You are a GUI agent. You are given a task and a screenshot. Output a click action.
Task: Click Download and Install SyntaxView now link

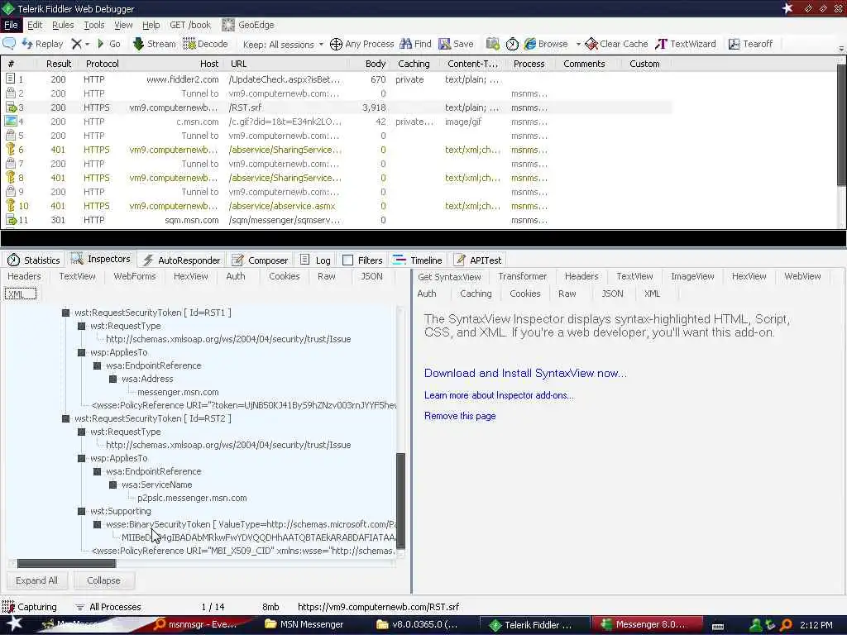pos(525,373)
